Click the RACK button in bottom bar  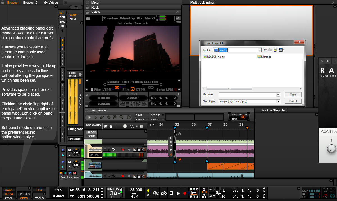click(x=9, y=190)
